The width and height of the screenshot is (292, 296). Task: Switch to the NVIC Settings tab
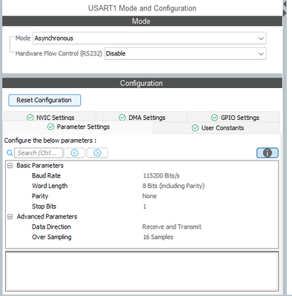tap(50, 117)
